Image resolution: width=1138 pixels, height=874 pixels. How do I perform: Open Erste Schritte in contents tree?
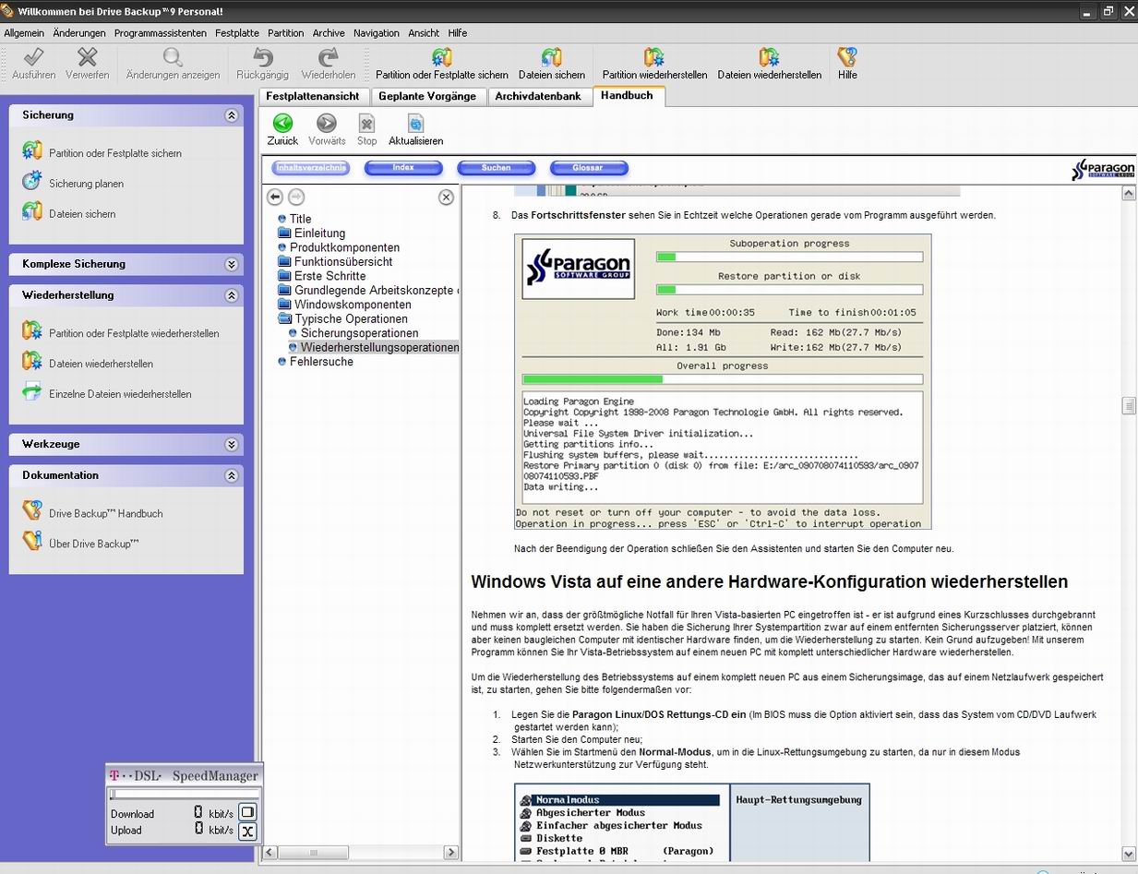tap(329, 276)
